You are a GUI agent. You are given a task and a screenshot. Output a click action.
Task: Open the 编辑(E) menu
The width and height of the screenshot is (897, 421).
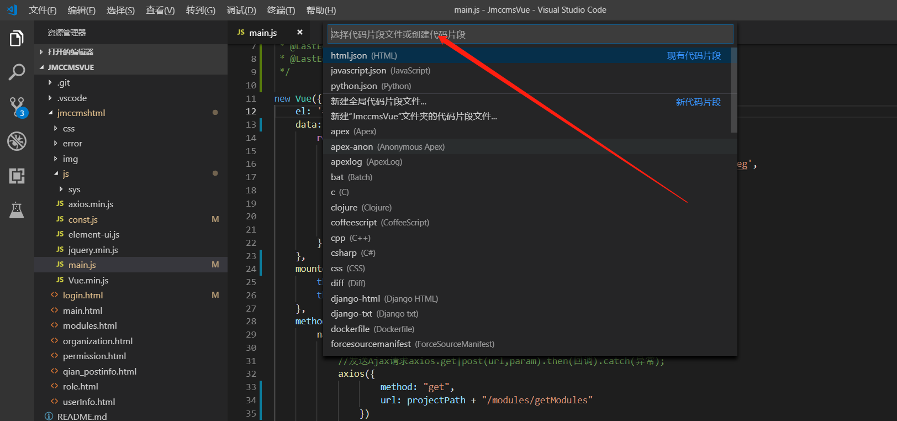click(x=82, y=10)
